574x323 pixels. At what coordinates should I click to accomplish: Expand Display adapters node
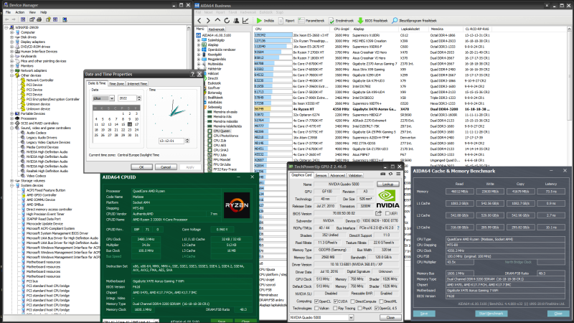[12, 42]
